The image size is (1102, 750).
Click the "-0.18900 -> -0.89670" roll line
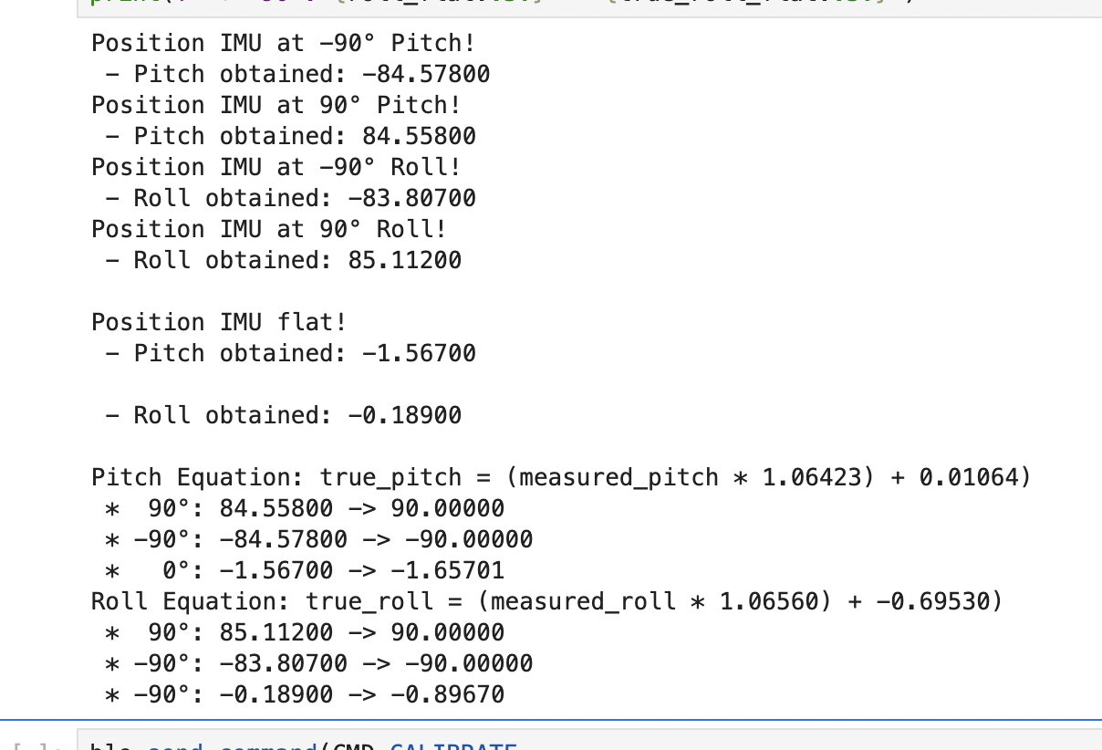[305, 694]
